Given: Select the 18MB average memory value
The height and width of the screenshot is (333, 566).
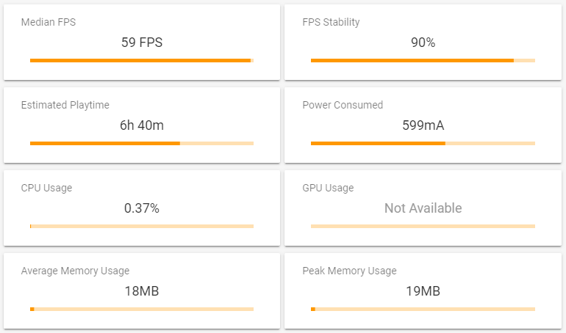Looking at the screenshot, I should coord(142,291).
